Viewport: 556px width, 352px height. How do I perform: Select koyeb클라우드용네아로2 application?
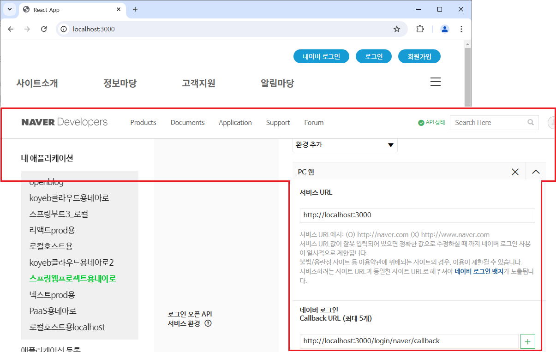(x=72, y=263)
